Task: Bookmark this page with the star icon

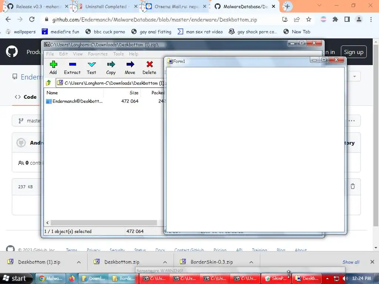Action: (309, 20)
